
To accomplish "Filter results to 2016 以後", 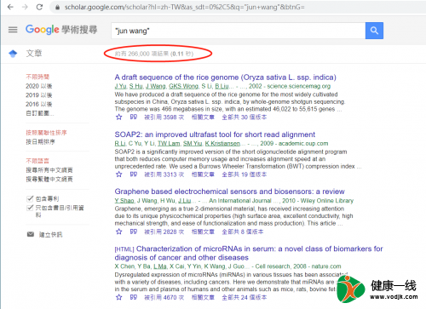I will pyautogui.click(x=39, y=104).
